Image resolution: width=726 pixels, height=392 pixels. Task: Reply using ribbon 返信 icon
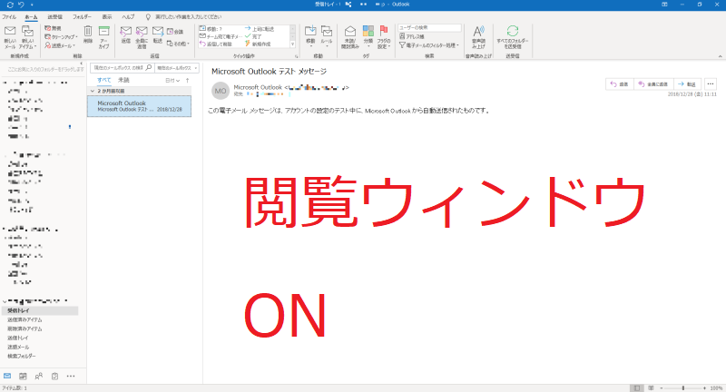pos(125,34)
